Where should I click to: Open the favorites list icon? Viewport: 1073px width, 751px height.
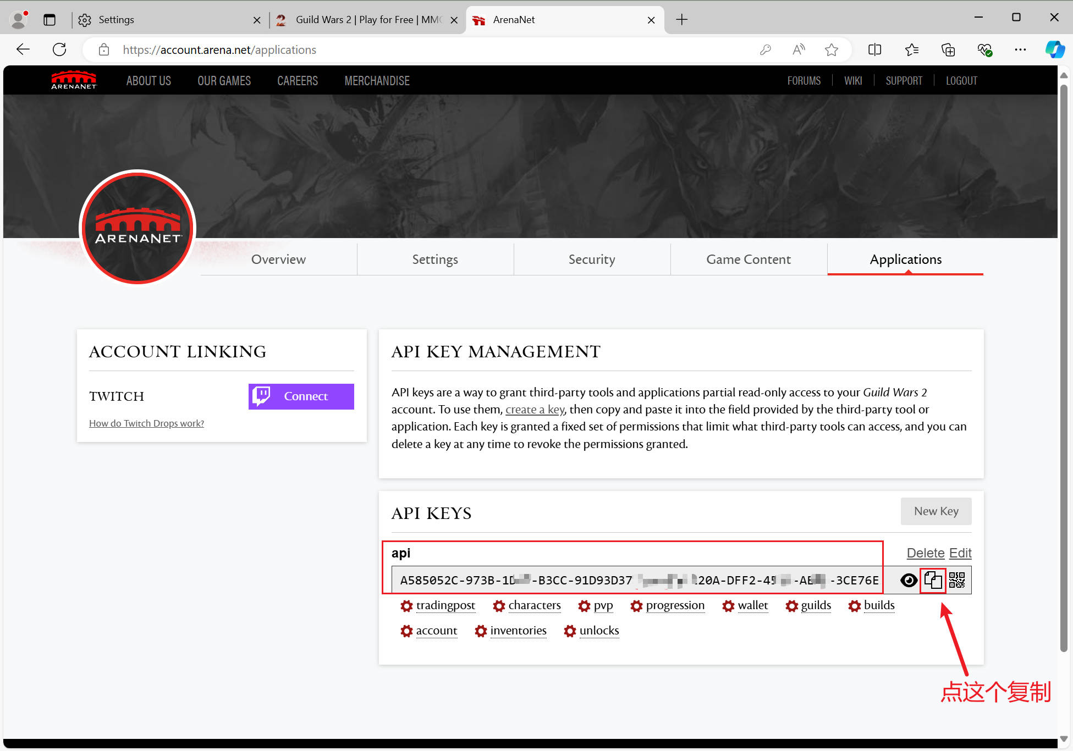pos(911,50)
